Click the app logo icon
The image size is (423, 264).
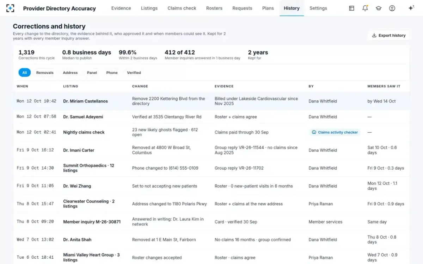coord(11,8)
